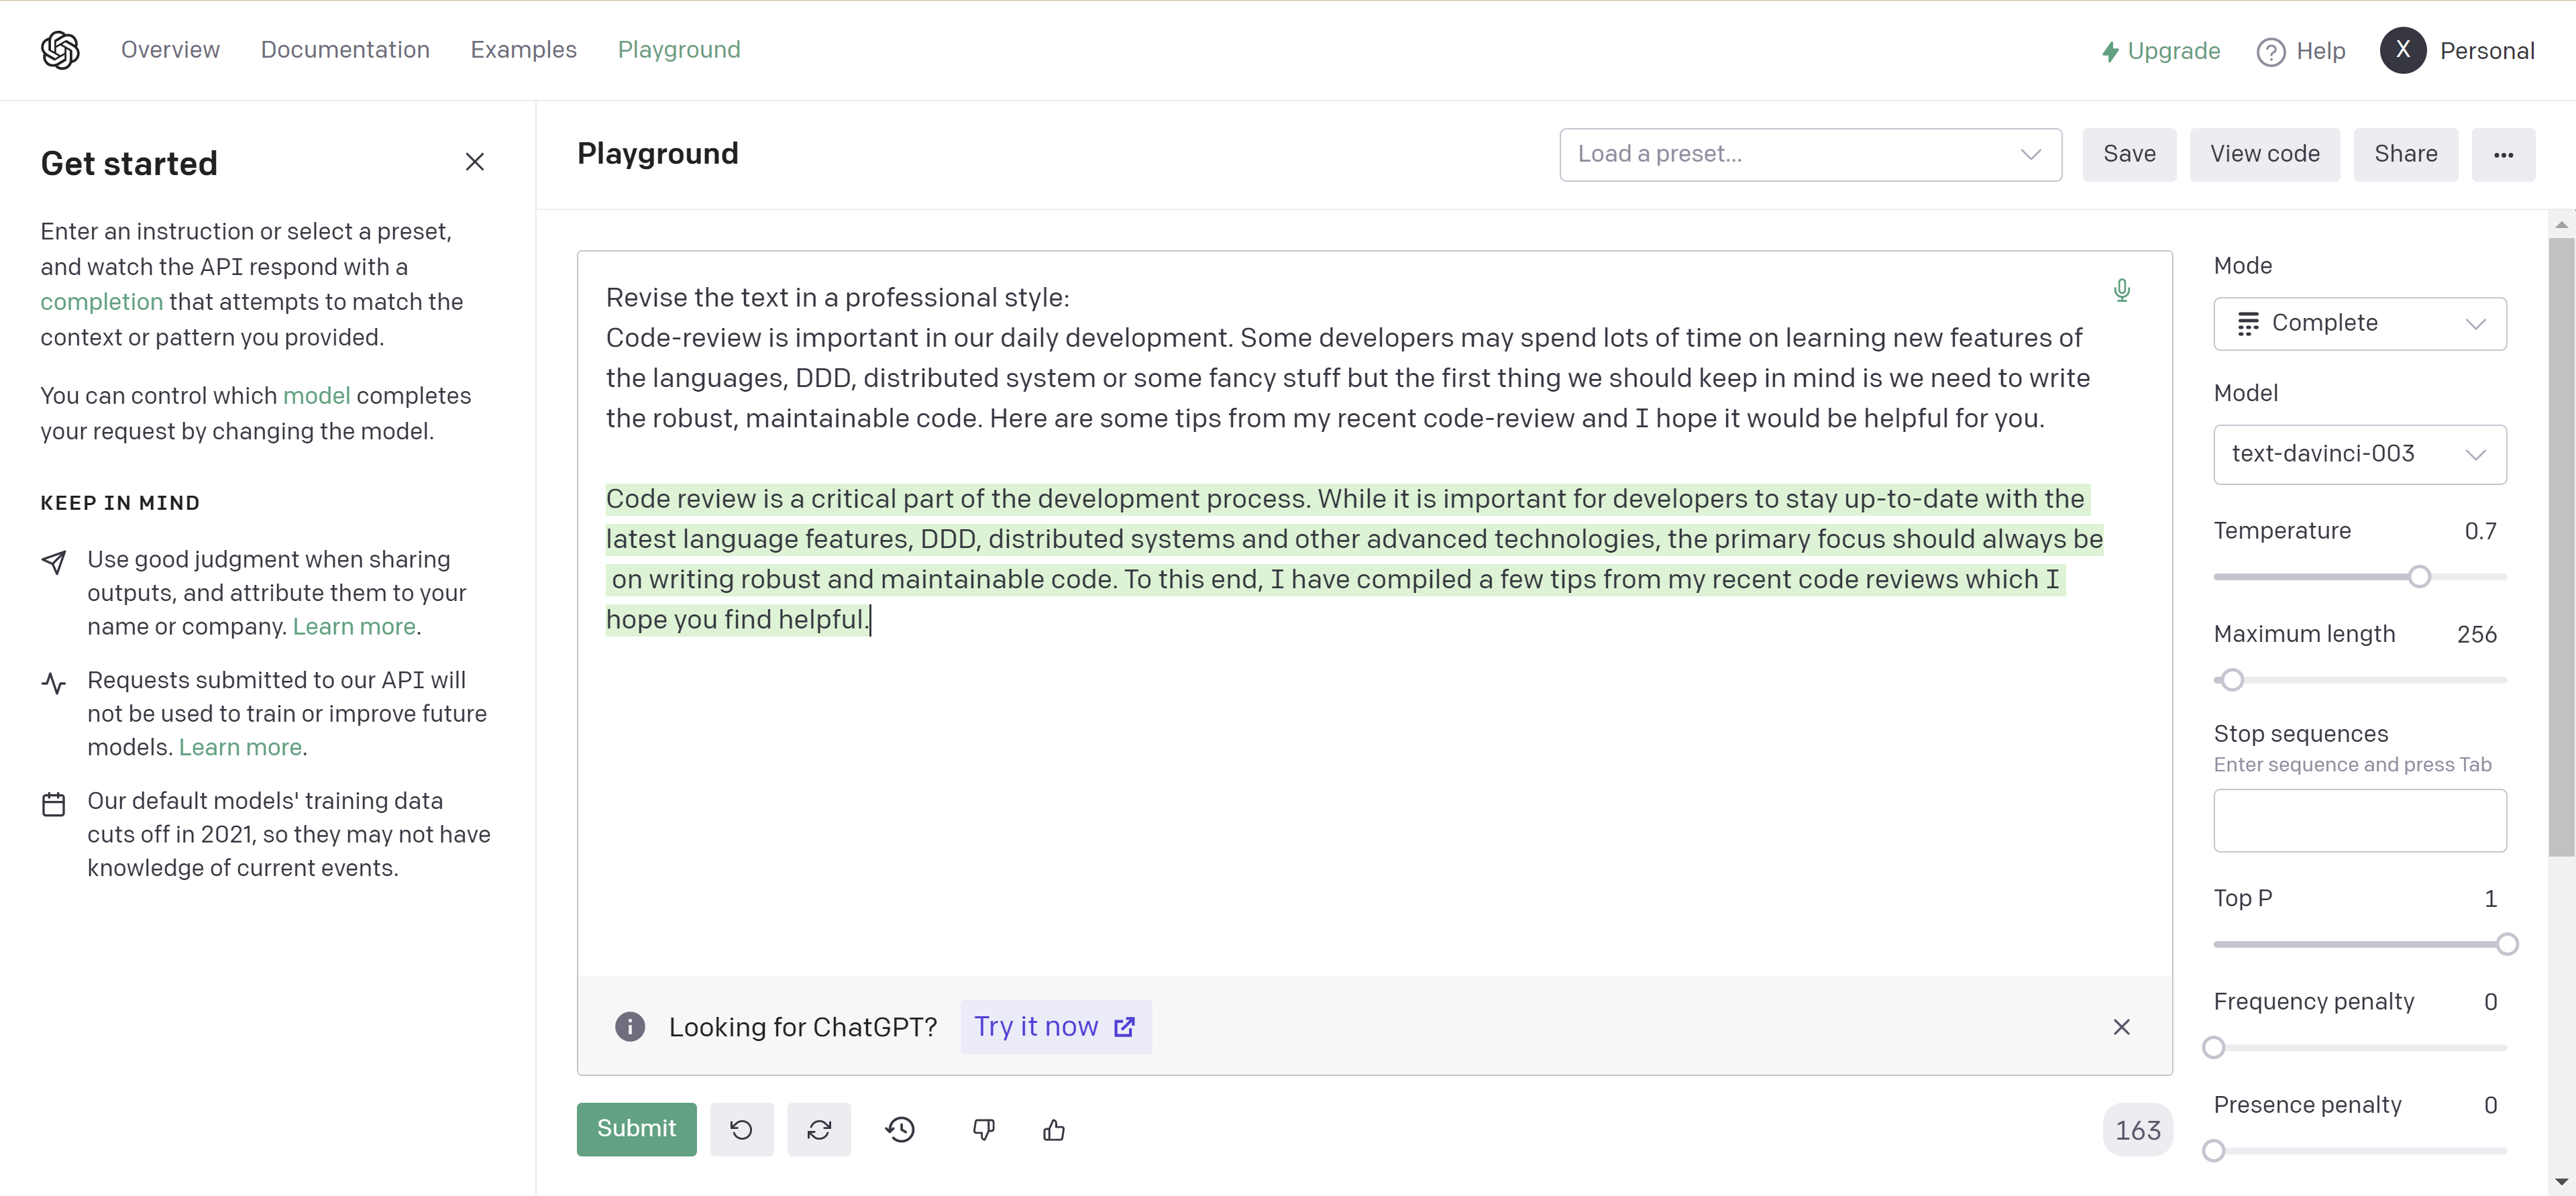Click the microphone icon in playground
Image resolution: width=2576 pixels, height=1196 pixels.
(2121, 291)
